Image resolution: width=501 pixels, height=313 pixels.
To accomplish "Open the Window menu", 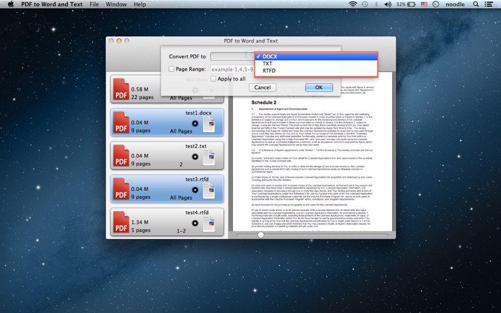I will pyautogui.click(x=116, y=4).
